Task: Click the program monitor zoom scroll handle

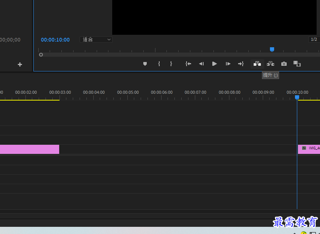Action: tap(41, 55)
